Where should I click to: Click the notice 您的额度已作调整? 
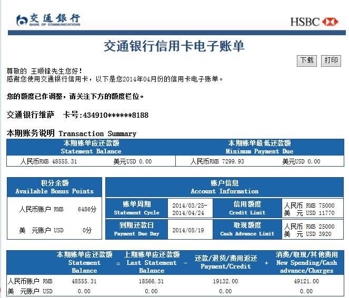(75, 97)
